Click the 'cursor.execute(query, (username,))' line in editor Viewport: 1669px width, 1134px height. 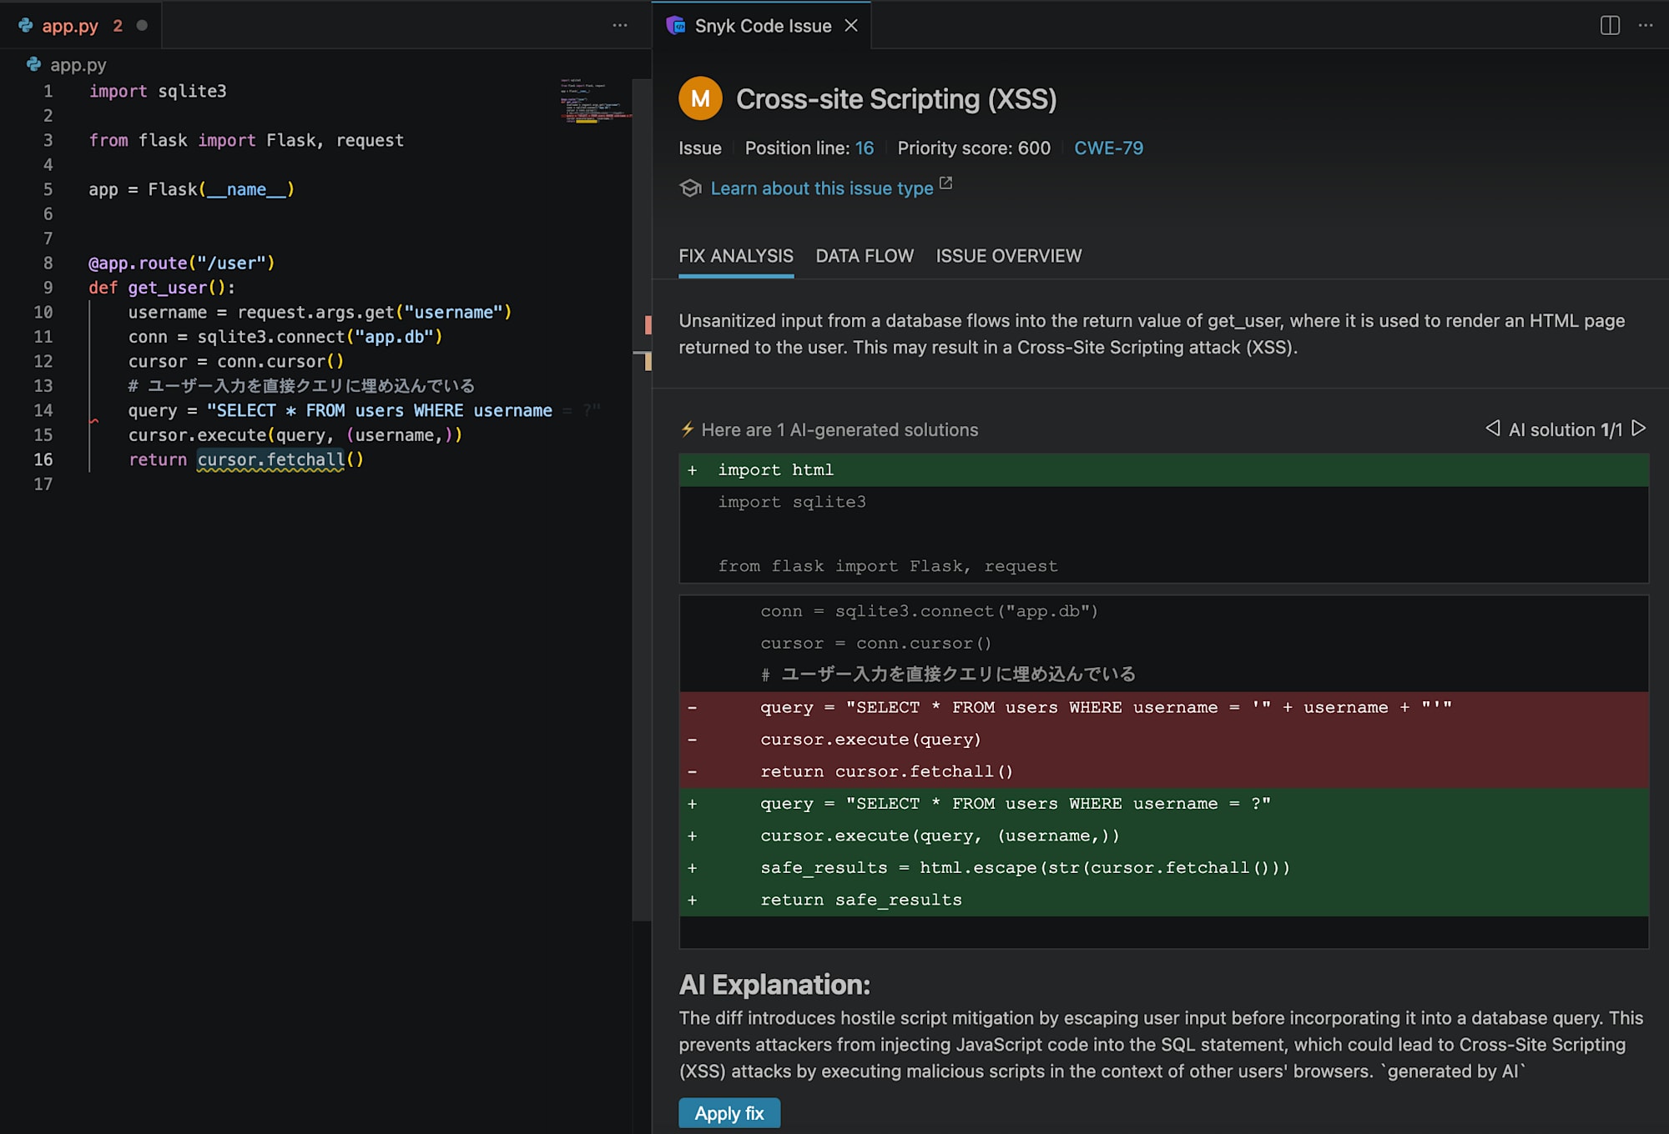pos(295,435)
